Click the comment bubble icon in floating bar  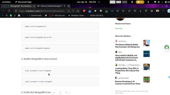tap(60, 93)
